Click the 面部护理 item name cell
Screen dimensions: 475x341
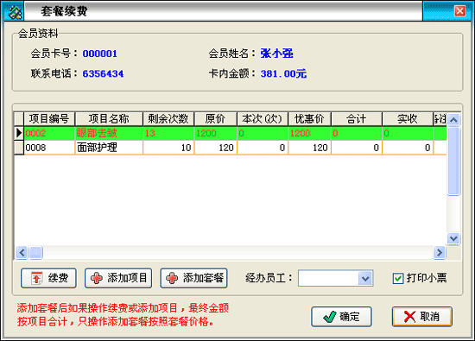pyautogui.click(x=109, y=148)
